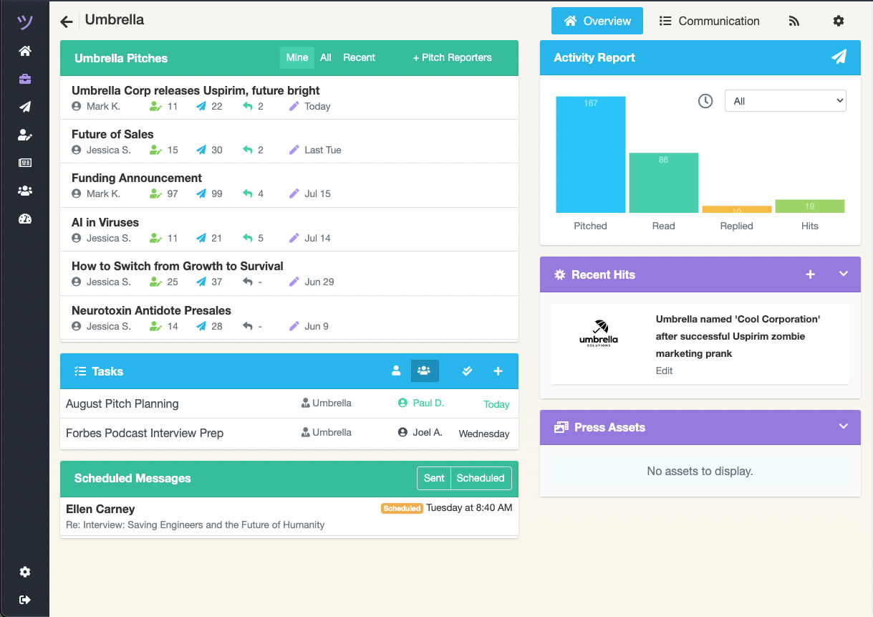Open the All time range dropdown
Image resolution: width=873 pixels, height=617 pixels.
click(786, 101)
